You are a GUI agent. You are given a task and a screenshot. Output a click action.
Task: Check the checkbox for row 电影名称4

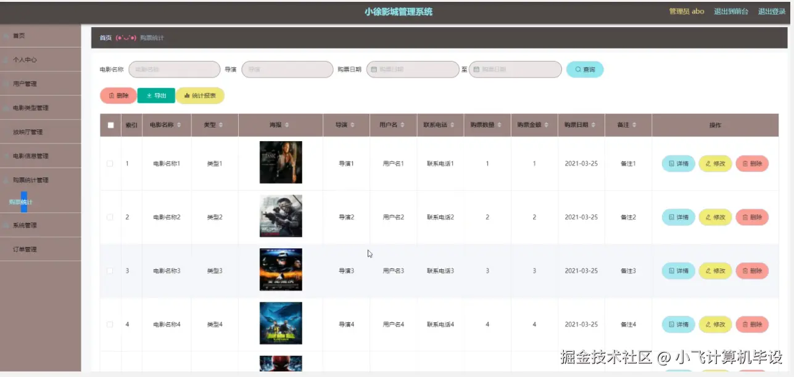tap(110, 325)
